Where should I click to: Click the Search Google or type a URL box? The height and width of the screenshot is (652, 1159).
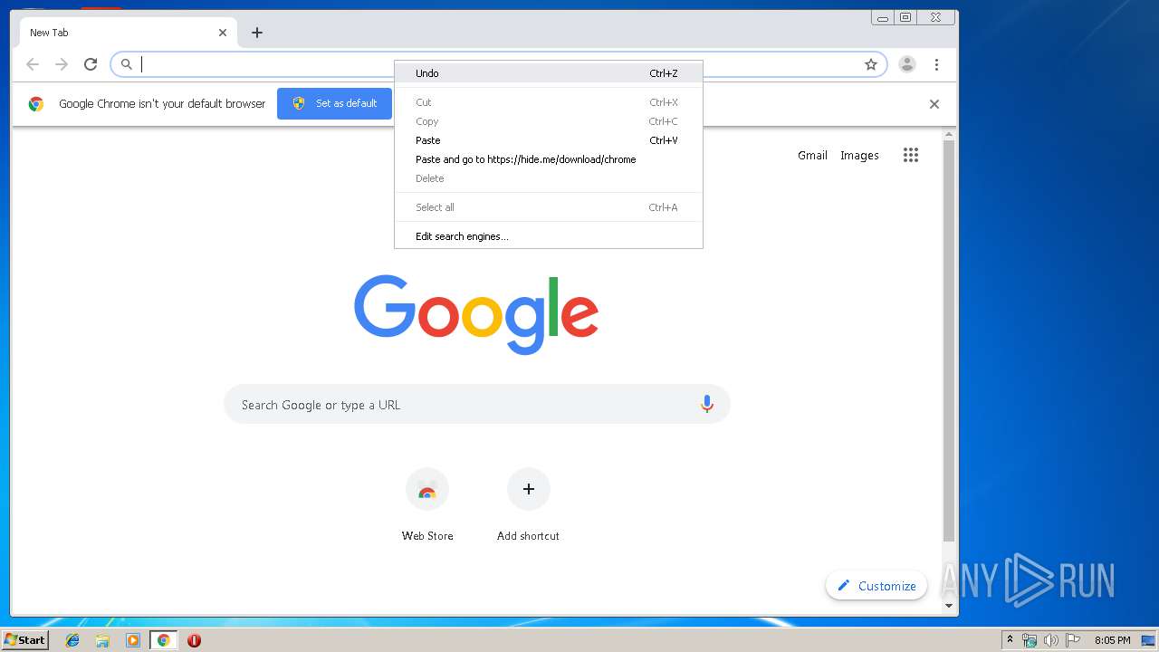pos(476,405)
